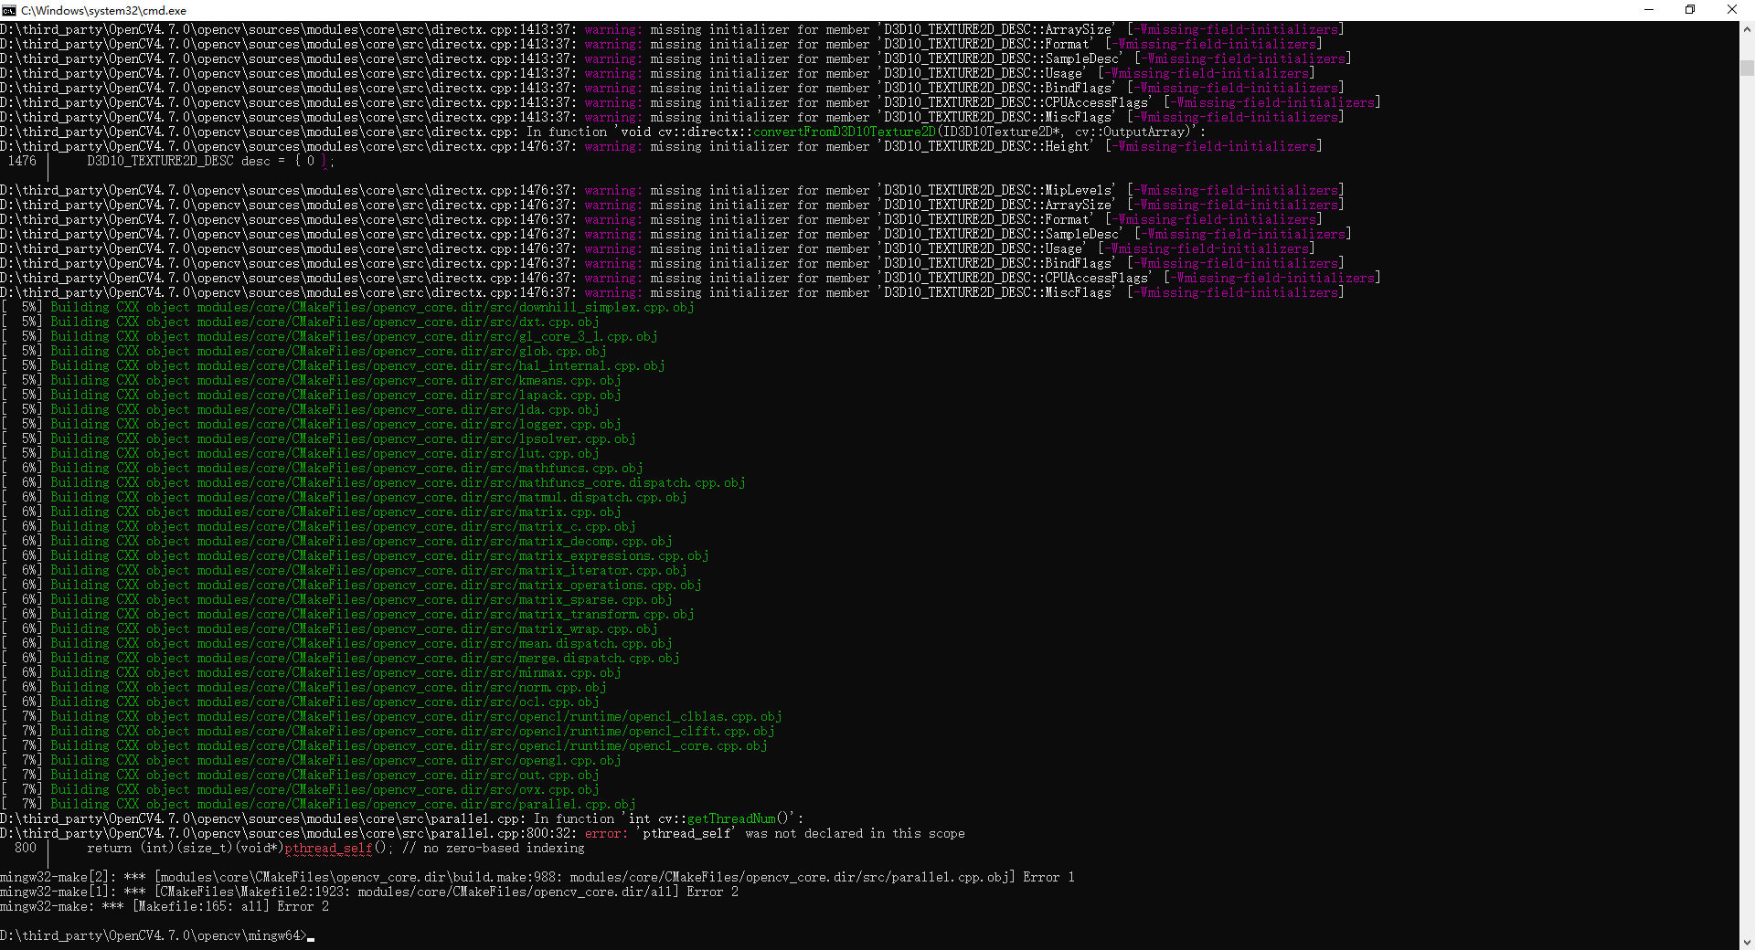The height and width of the screenshot is (950, 1755).
Task: Click the vertical scrollbar thumb
Action: point(1747,68)
